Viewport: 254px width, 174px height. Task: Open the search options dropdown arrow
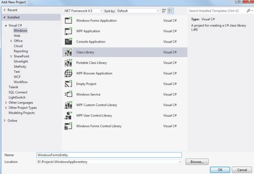point(252,11)
